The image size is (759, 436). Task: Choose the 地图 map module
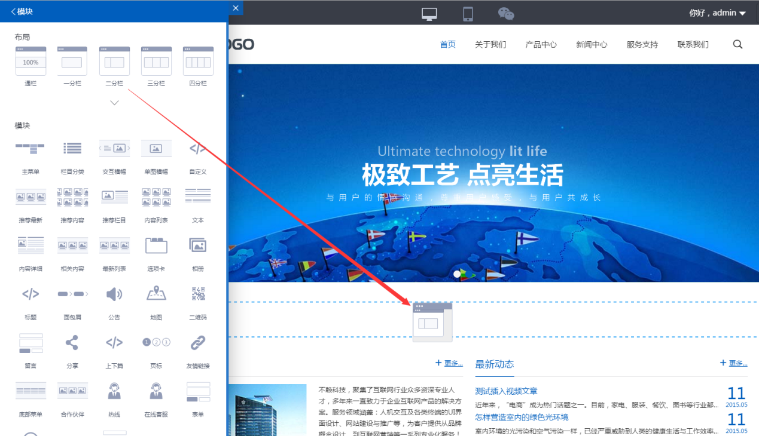[x=156, y=294]
